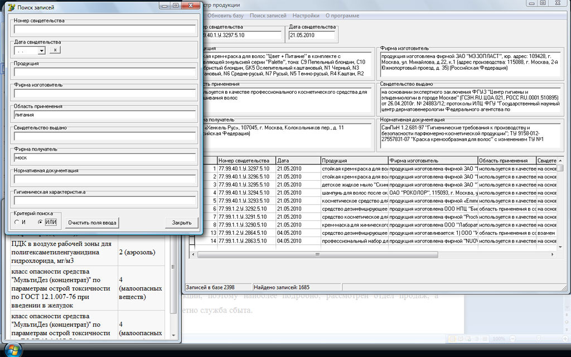Open the Обновить базу menu
The image size is (571, 357).
[x=225, y=16]
